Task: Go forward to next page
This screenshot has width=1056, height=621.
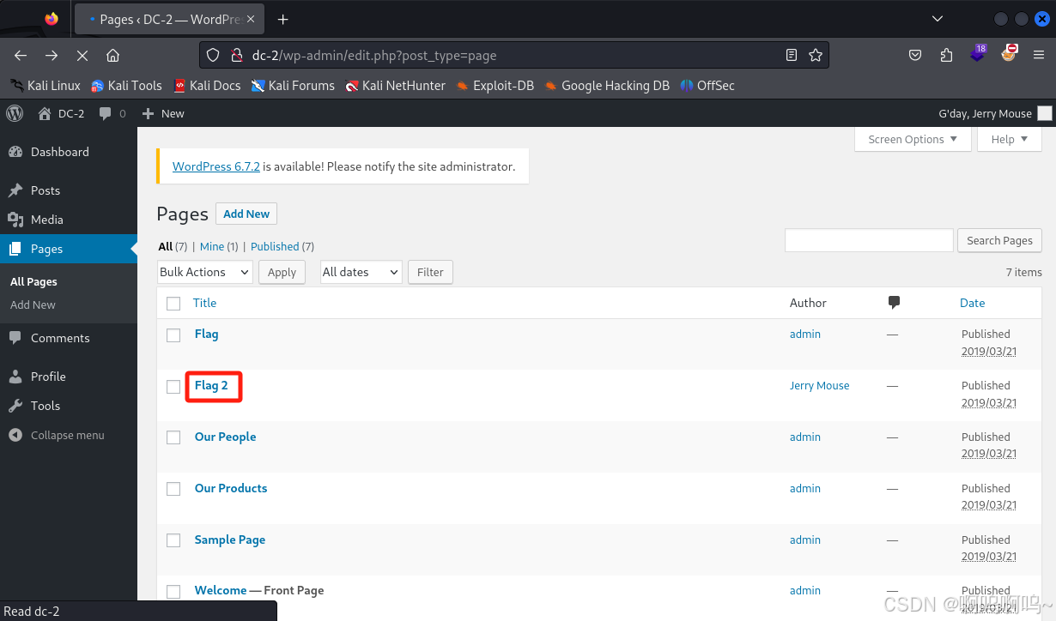Action: tap(52, 55)
